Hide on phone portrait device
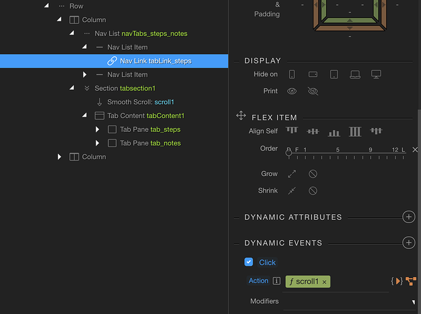This screenshot has height=314, width=421. click(x=292, y=74)
